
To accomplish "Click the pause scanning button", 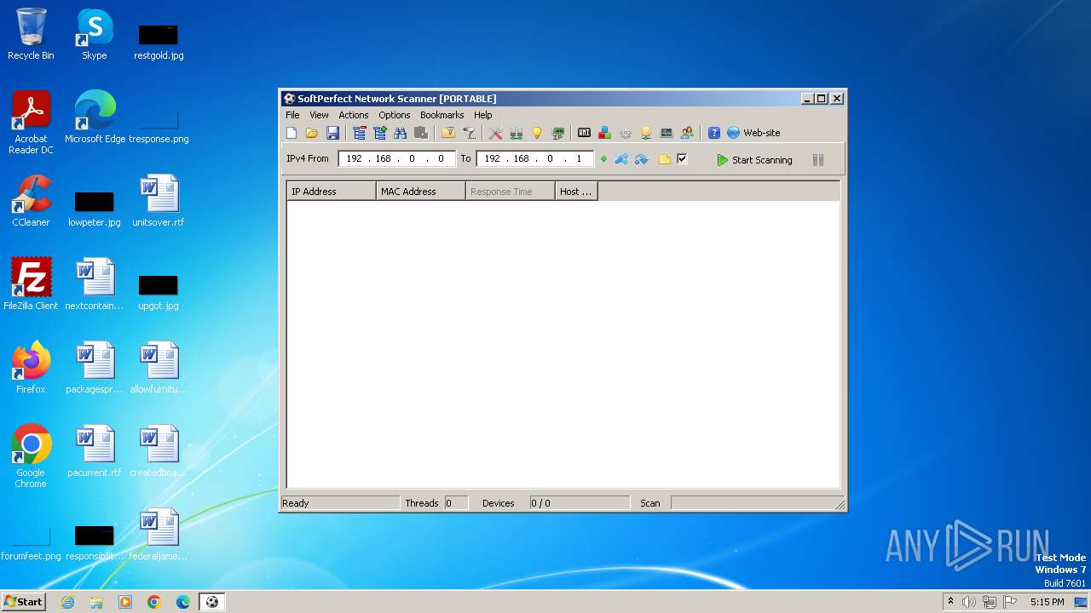I will [818, 160].
